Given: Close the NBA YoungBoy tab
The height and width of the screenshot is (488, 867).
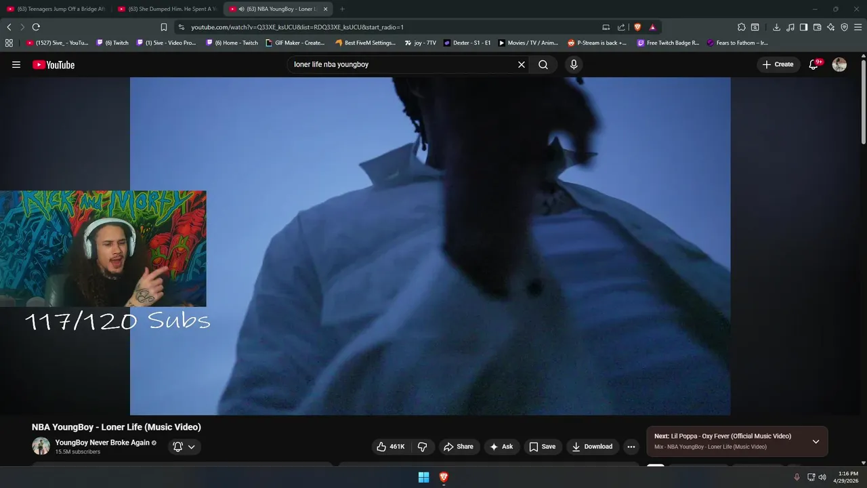Looking at the screenshot, I should (326, 9).
